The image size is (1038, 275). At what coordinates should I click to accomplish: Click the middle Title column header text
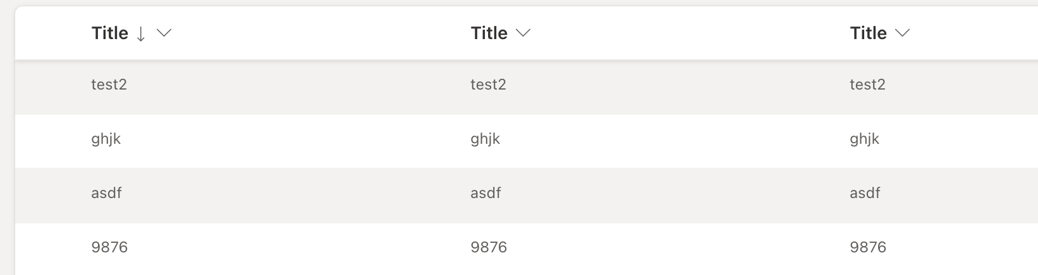click(489, 33)
